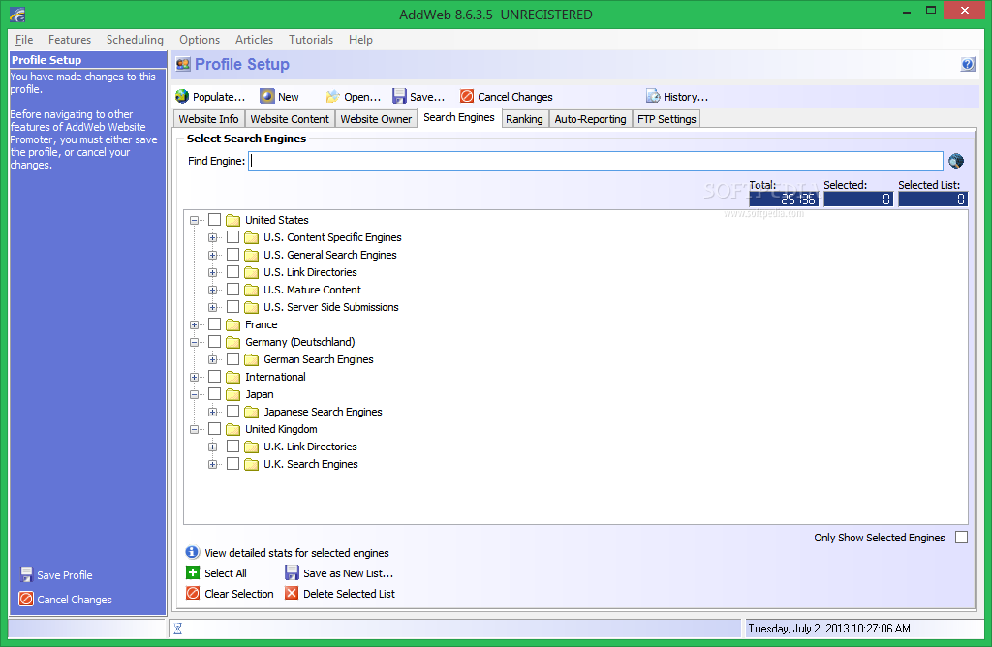992x647 pixels.
Task: Click the History icon
Action: pos(653,96)
